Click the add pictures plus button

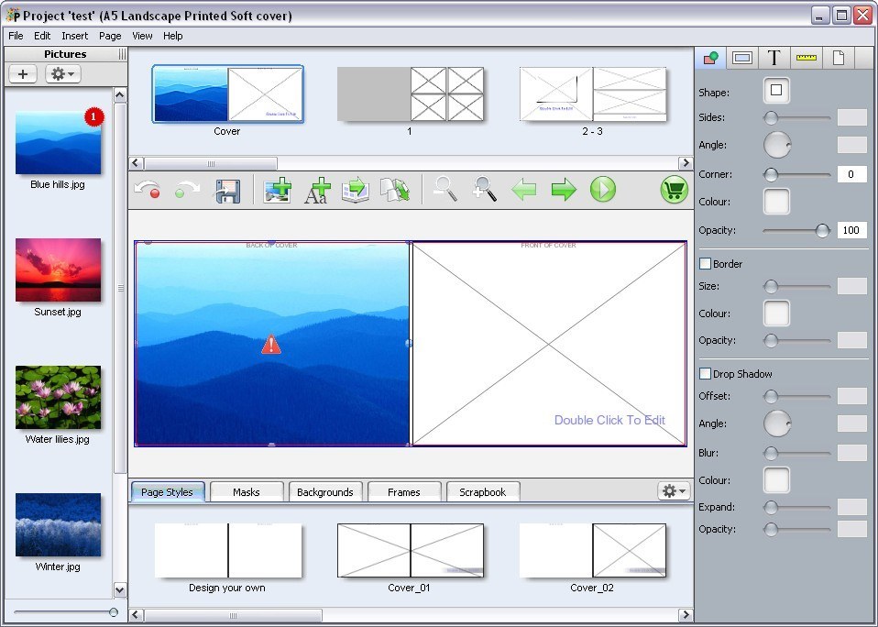23,74
